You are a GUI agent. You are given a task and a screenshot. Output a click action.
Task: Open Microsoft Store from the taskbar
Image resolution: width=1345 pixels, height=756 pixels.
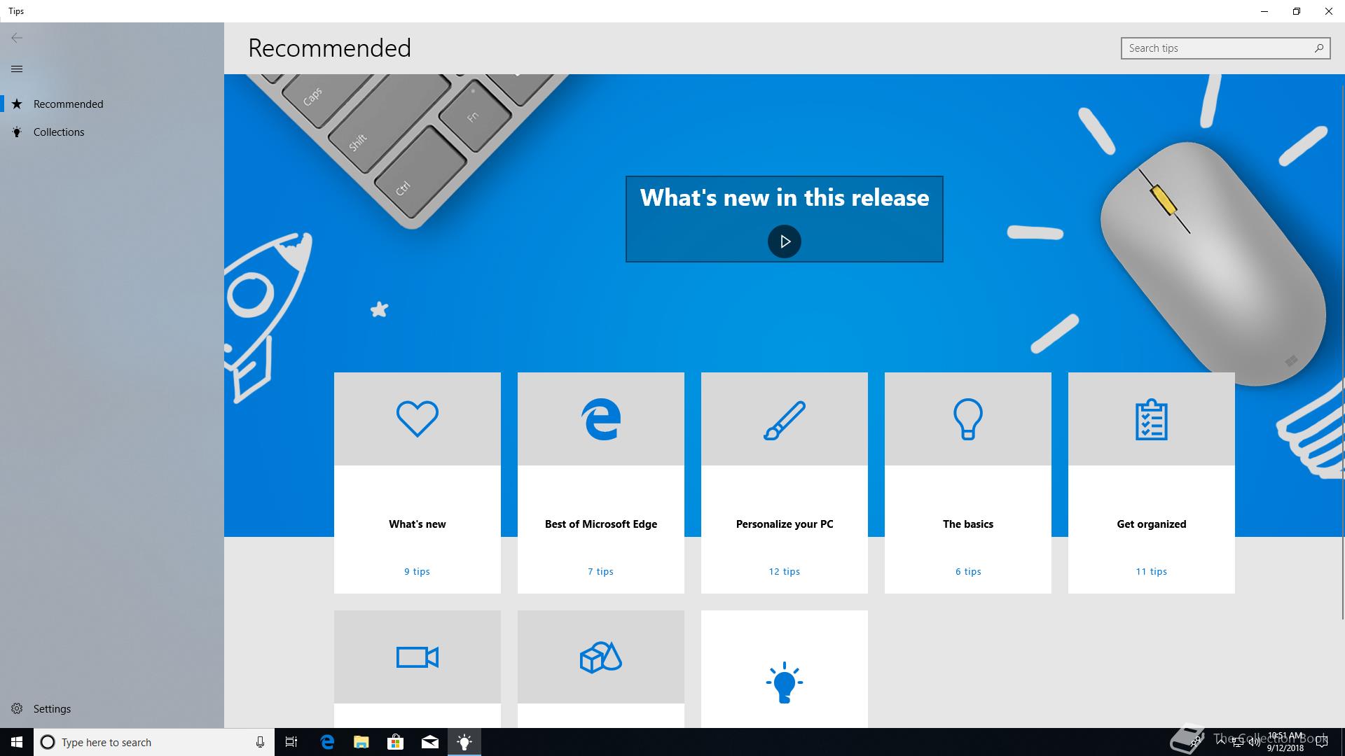pos(396,742)
